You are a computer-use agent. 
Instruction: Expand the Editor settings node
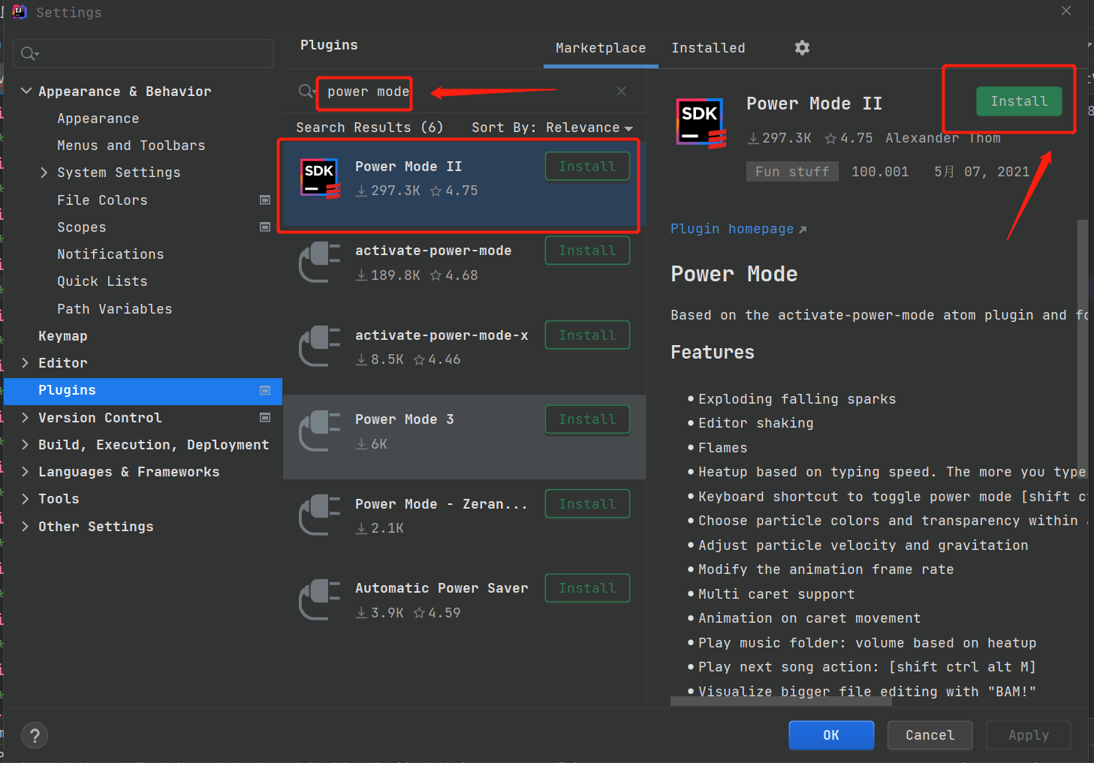[26, 363]
